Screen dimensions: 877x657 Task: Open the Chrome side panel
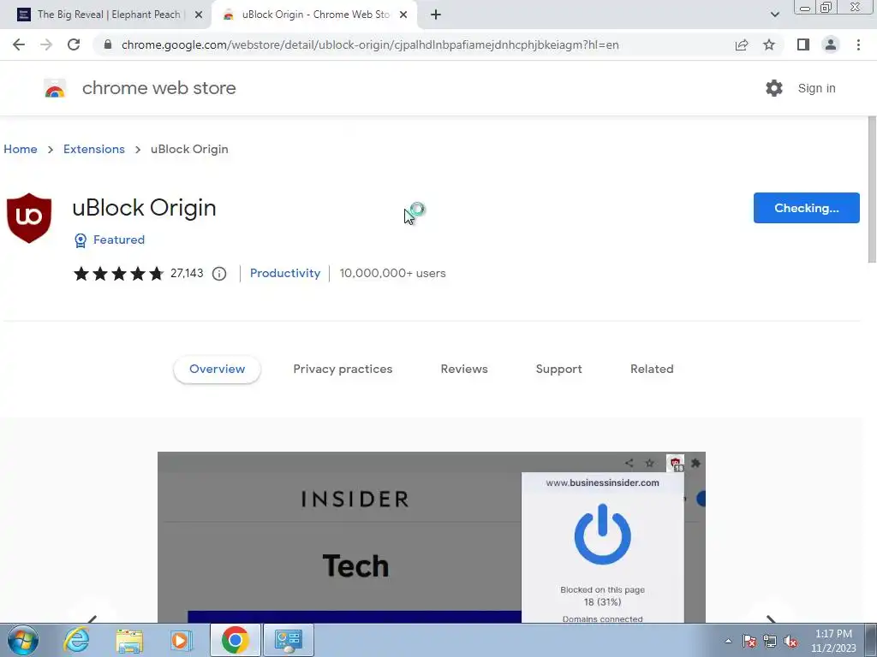[803, 44]
